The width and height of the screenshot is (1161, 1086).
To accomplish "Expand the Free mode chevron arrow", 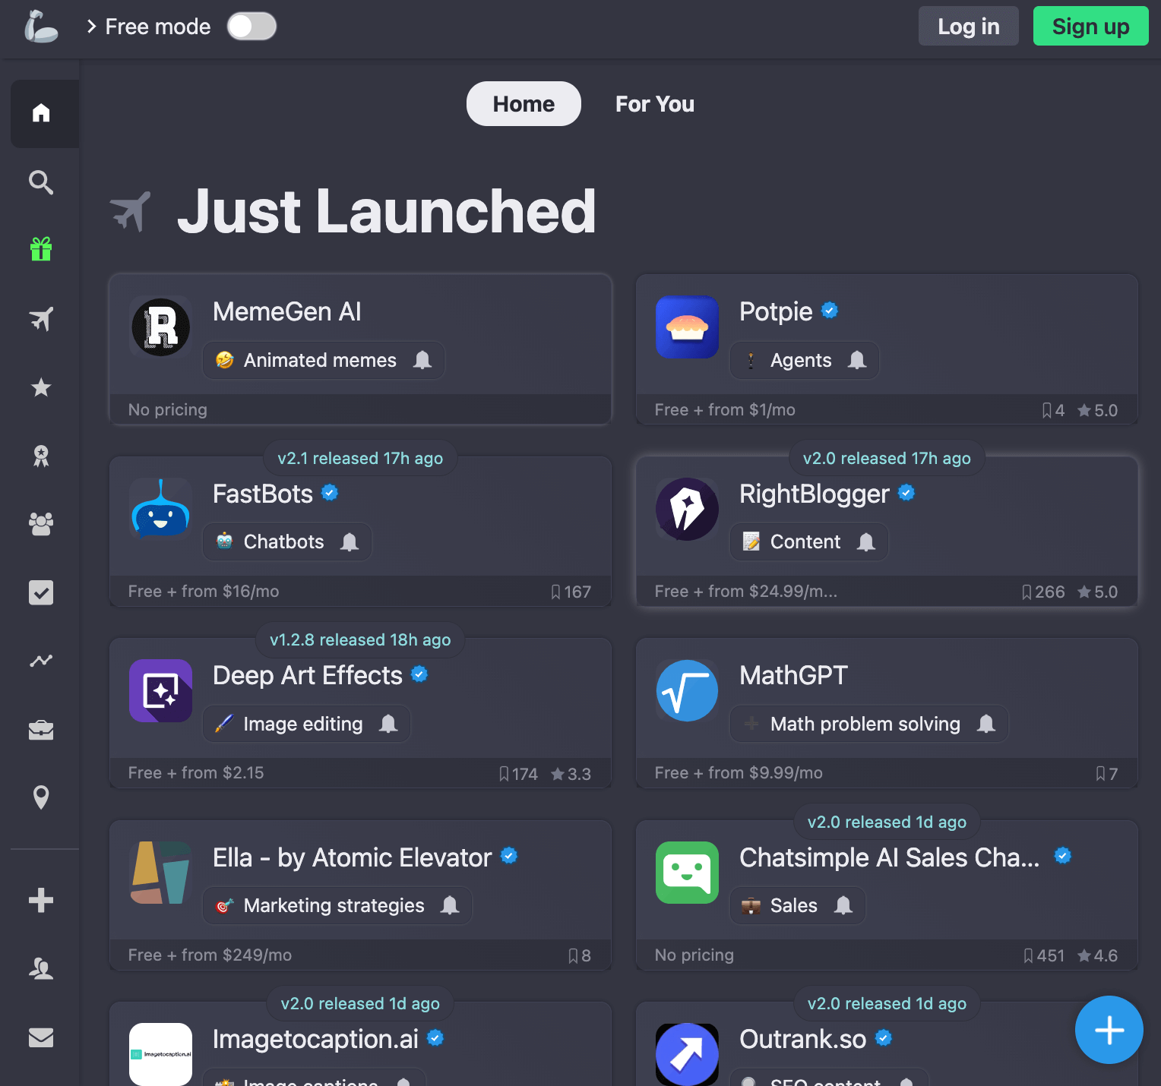I will (x=91, y=27).
